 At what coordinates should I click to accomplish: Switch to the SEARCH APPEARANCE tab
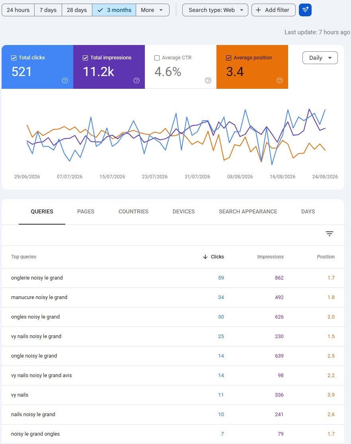(248, 211)
